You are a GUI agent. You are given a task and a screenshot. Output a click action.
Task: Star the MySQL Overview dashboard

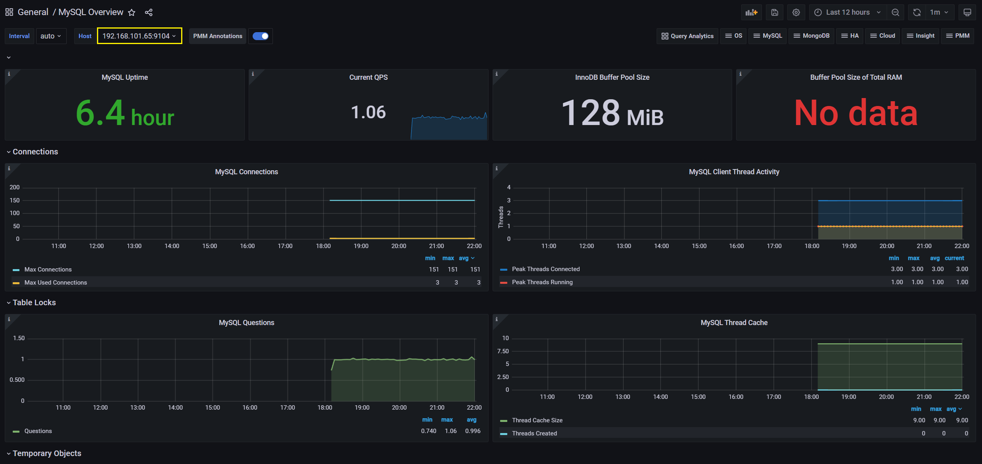[132, 12]
